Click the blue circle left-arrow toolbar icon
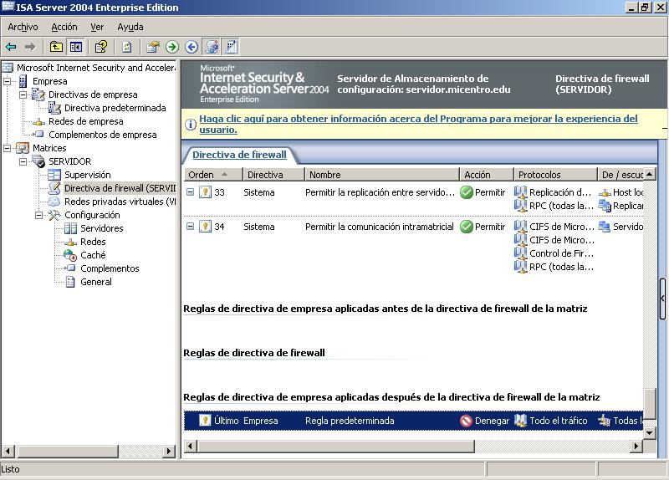The width and height of the screenshot is (669, 480). click(x=192, y=47)
